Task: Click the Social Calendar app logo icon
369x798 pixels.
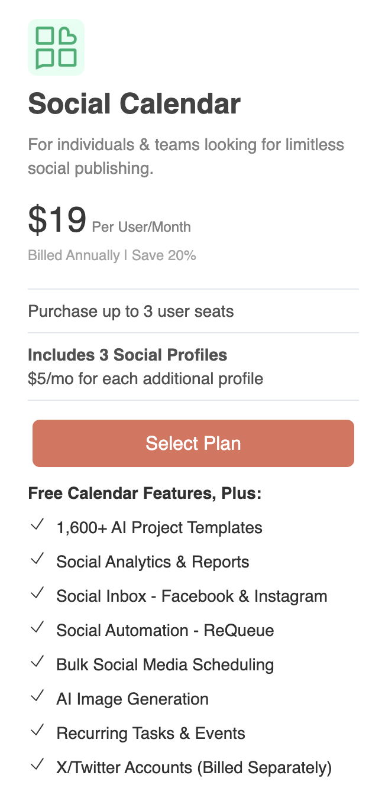Action: 56,47
